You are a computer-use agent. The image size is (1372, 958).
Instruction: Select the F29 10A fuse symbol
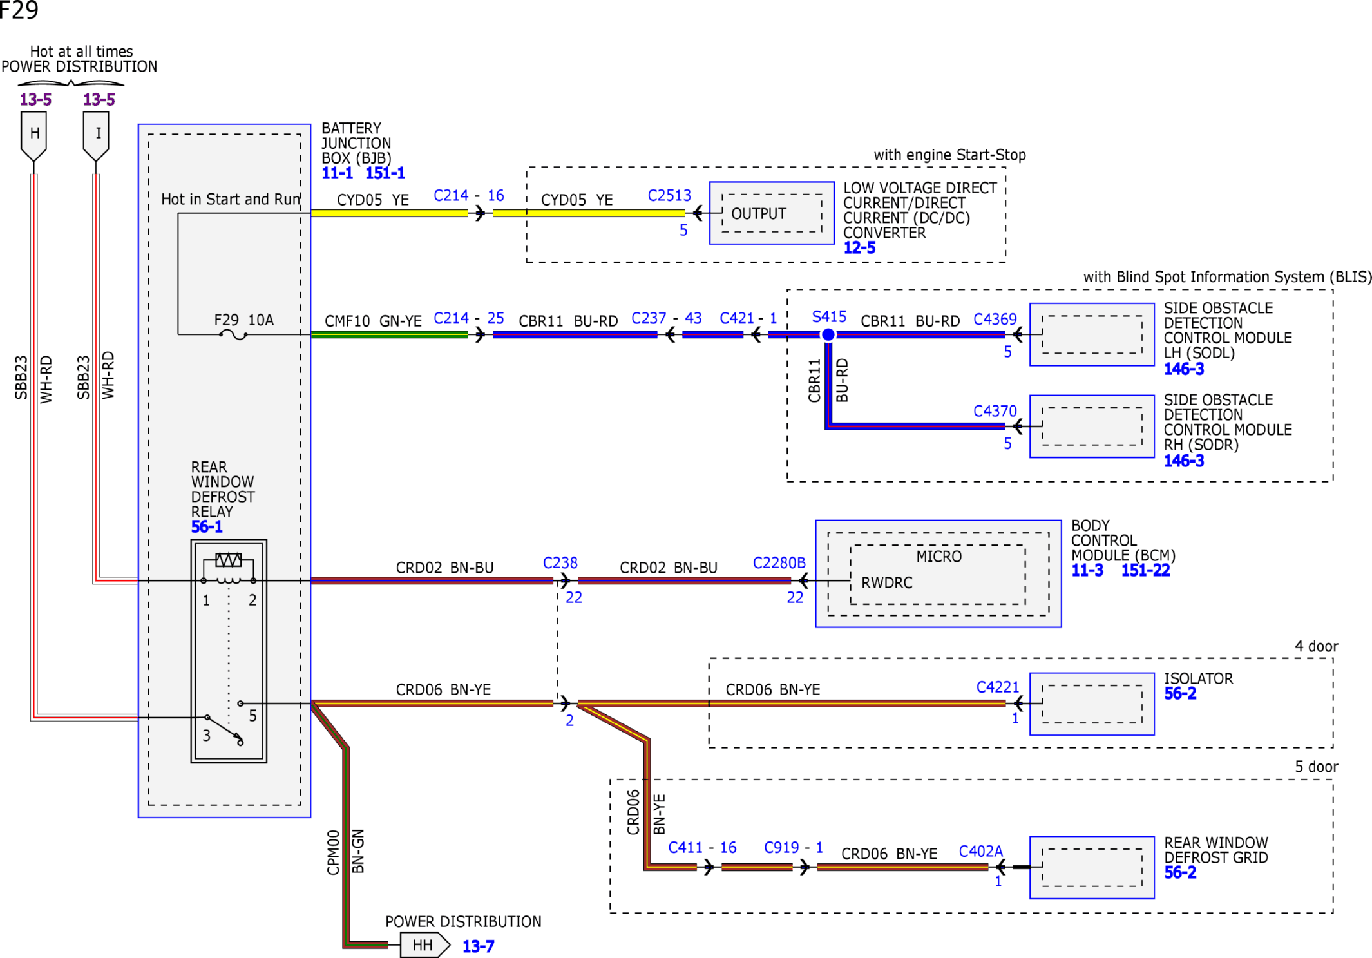[233, 335]
